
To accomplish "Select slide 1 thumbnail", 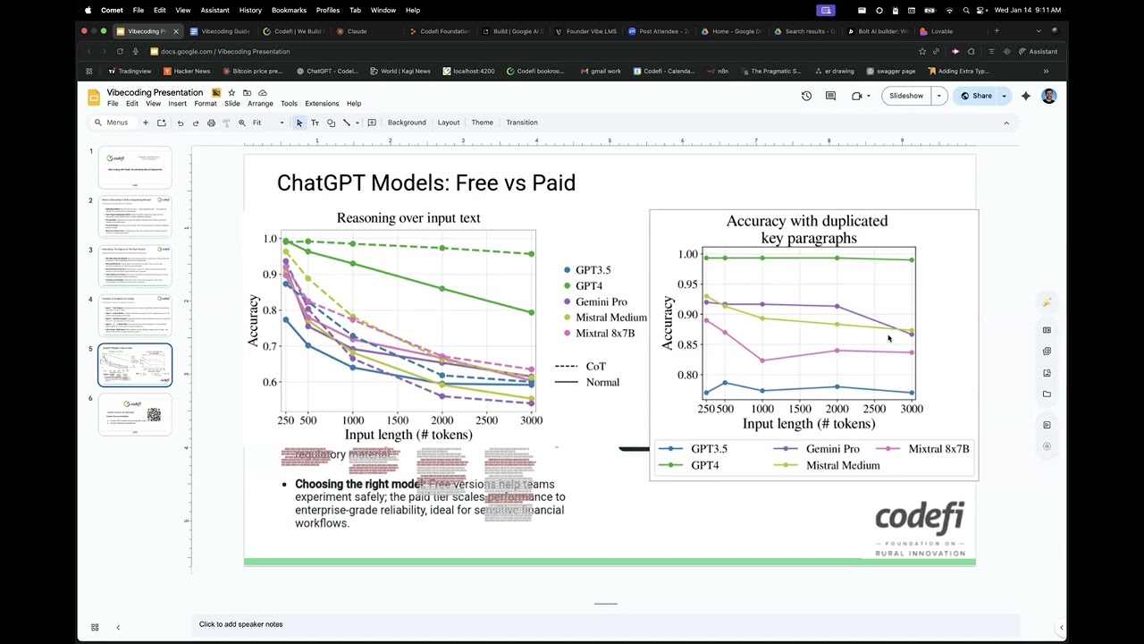I will pos(135,167).
